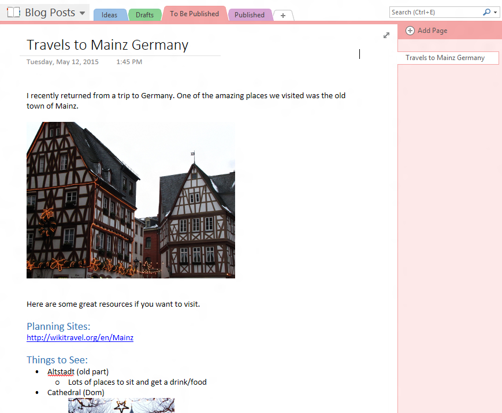The width and height of the screenshot is (502, 413).
Task: Go to the Published section tab
Action: pos(250,15)
